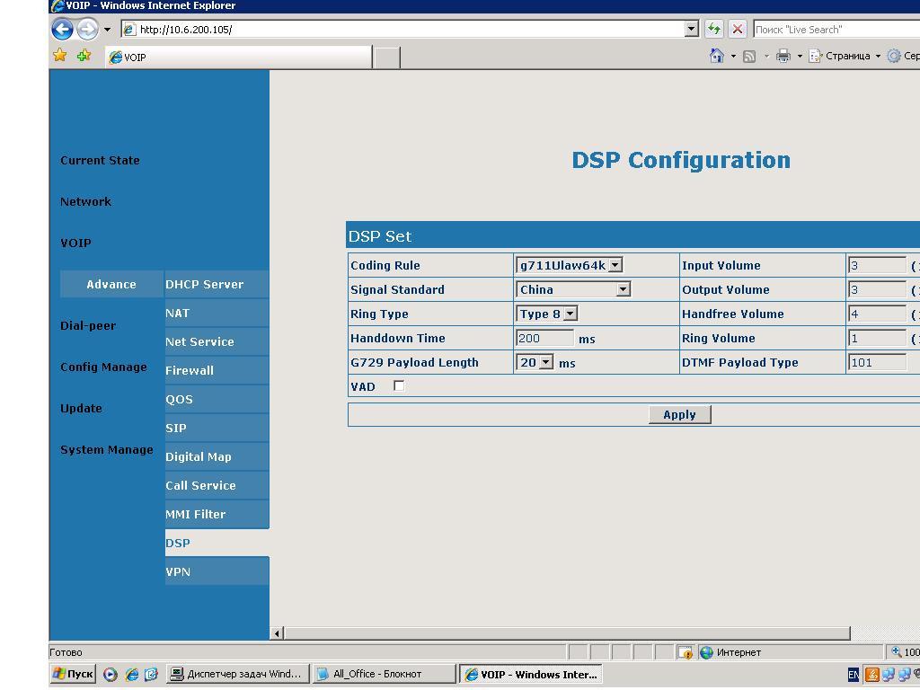Viewport: 920px width, 690px height.
Task: Expand the Signal Standard dropdown
Action: [x=623, y=289]
